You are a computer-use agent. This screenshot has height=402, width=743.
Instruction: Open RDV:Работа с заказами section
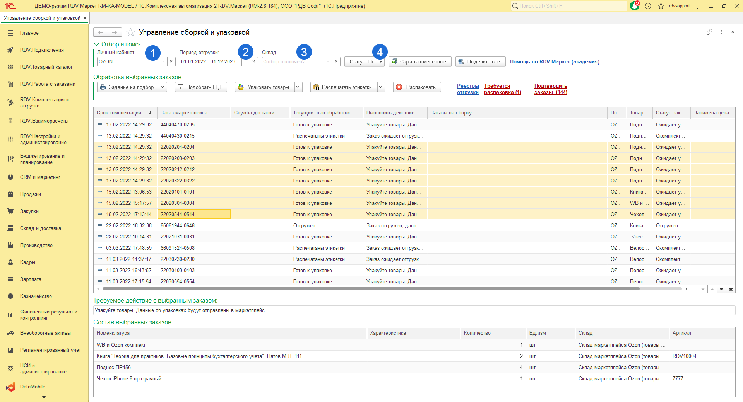[48, 84]
